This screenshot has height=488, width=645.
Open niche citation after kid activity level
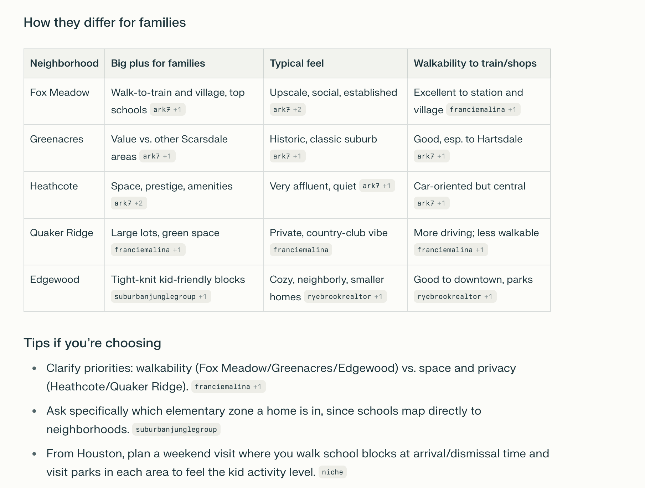[x=332, y=472]
